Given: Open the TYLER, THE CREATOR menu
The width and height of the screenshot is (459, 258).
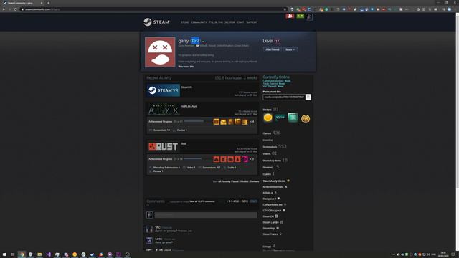Looking at the screenshot, I should point(222,22).
